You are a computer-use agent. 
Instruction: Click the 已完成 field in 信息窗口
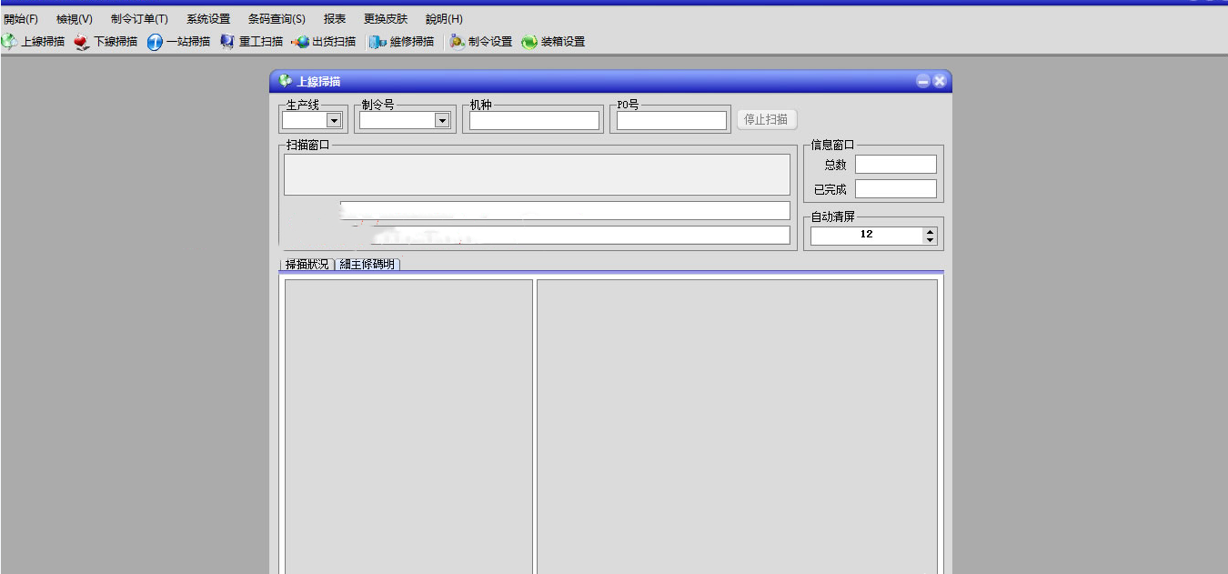coord(896,189)
